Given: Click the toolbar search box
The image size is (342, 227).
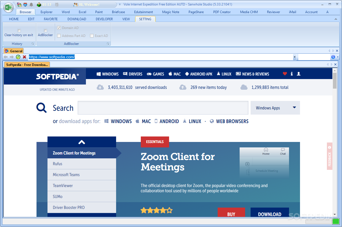Looking at the screenshot, I should click(314, 57).
